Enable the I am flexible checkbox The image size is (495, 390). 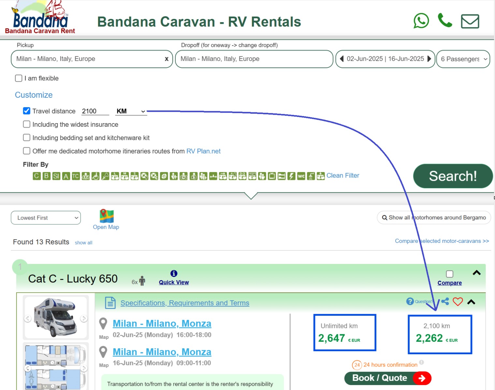coord(19,78)
